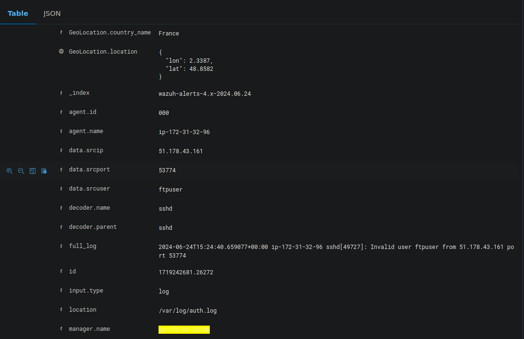The height and width of the screenshot is (339, 524).
Task: Select the location field name
Action: (x=82, y=310)
